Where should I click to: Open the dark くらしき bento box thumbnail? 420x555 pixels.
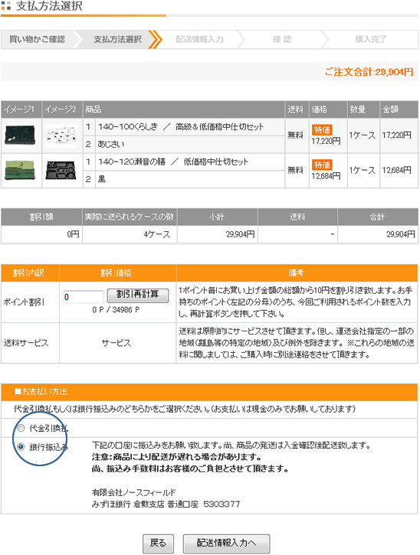pyautogui.click(x=20, y=135)
